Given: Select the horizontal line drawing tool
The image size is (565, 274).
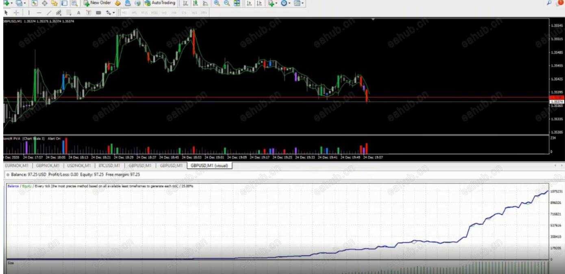Looking at the screenshot, I should tap(39, 13).
